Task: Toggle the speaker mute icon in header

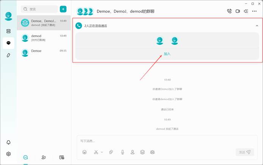Action: click(x=246, y=11)
